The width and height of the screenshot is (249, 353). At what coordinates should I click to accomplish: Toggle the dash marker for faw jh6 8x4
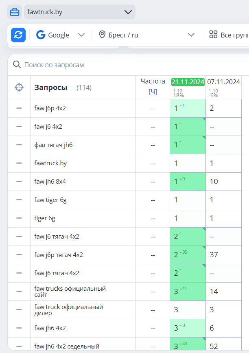click(19, 182)
